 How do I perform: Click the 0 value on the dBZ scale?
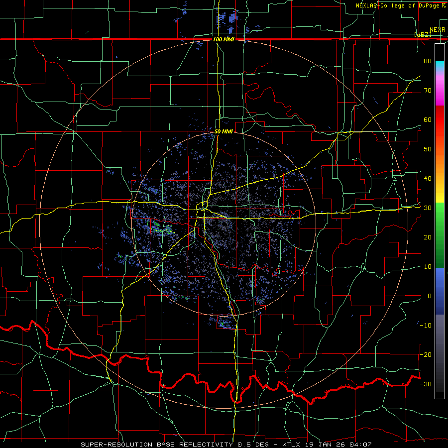pos(430,296)
